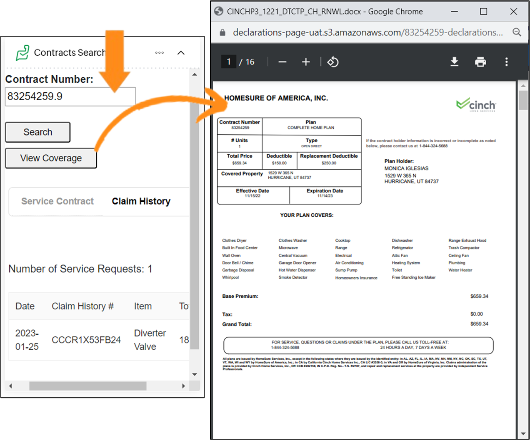Close the Chrome window
530x440 pixels.
[514, 11]
